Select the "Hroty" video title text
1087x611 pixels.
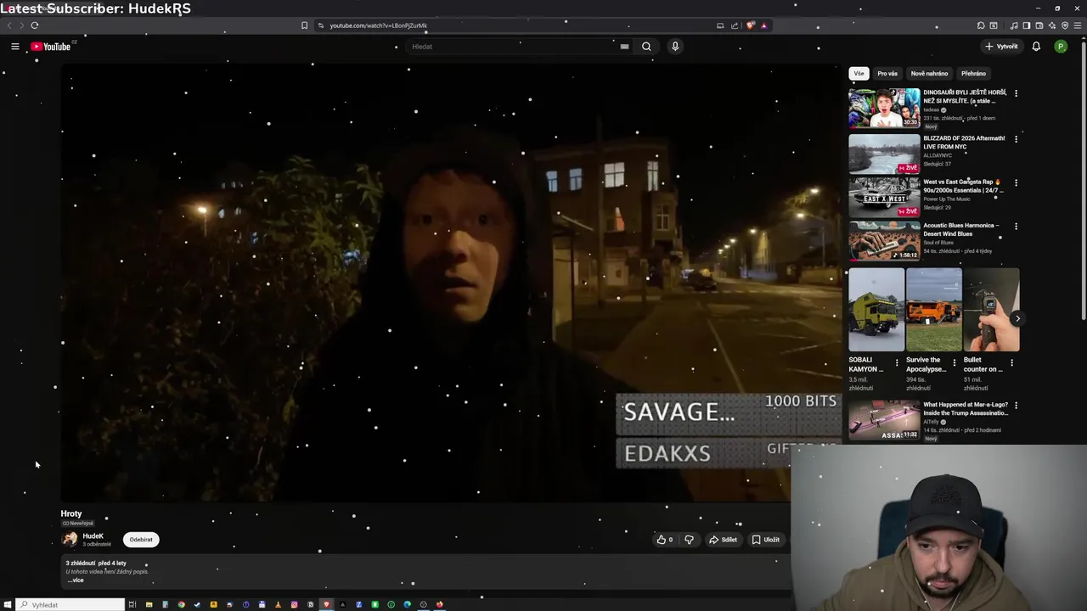coord(71,513)
